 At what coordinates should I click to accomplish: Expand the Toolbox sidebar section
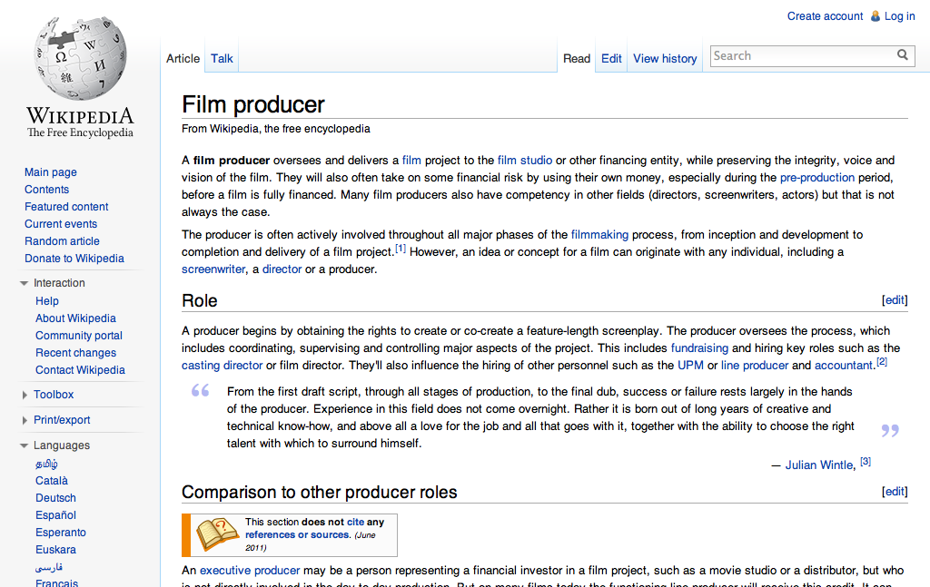click(x=25, y=395)
